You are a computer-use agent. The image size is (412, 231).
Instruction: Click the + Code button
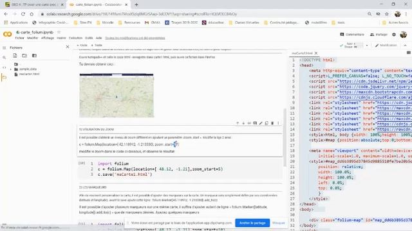pyautogui.click(x=82, y=46)
